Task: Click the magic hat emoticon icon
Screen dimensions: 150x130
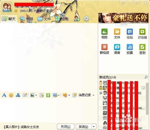Action: [x=18, y=95]
